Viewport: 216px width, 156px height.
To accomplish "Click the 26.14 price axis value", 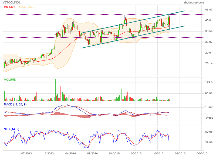I will point(209,63).
